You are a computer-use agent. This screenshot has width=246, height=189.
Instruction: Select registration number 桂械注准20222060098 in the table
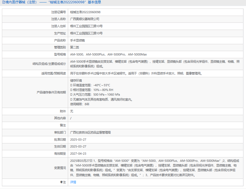(85, 12)
